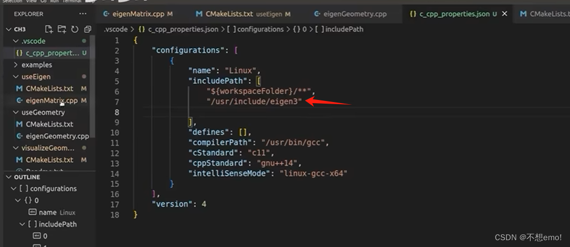
Task: Click the "defines" key on line 10
Action: pyautogui.click(x=209, y=132)
